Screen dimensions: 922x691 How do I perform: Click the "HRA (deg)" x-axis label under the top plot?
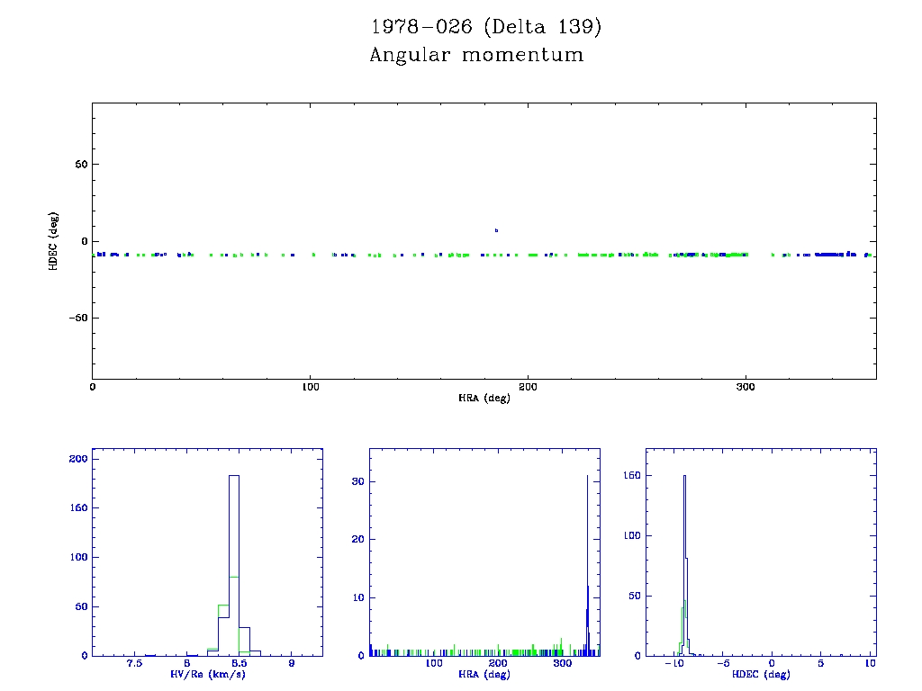484,398
